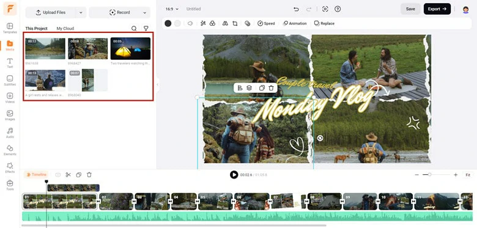
Task: Open the Text sidebar panel
Action: point(10,63)
